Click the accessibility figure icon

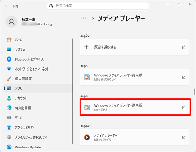(9, 127)
